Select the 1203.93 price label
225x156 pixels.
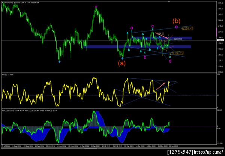[x=178, y=39]
